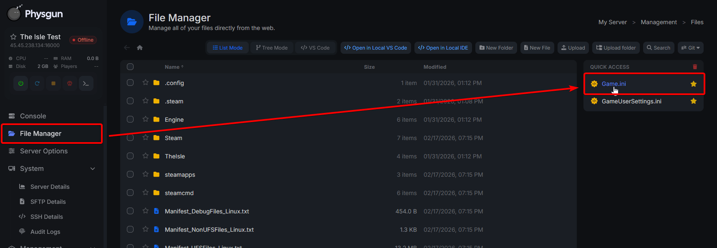Open SFTP Details page
The height and width of the screenshot is (248, 717).
(x=48, y=202)
